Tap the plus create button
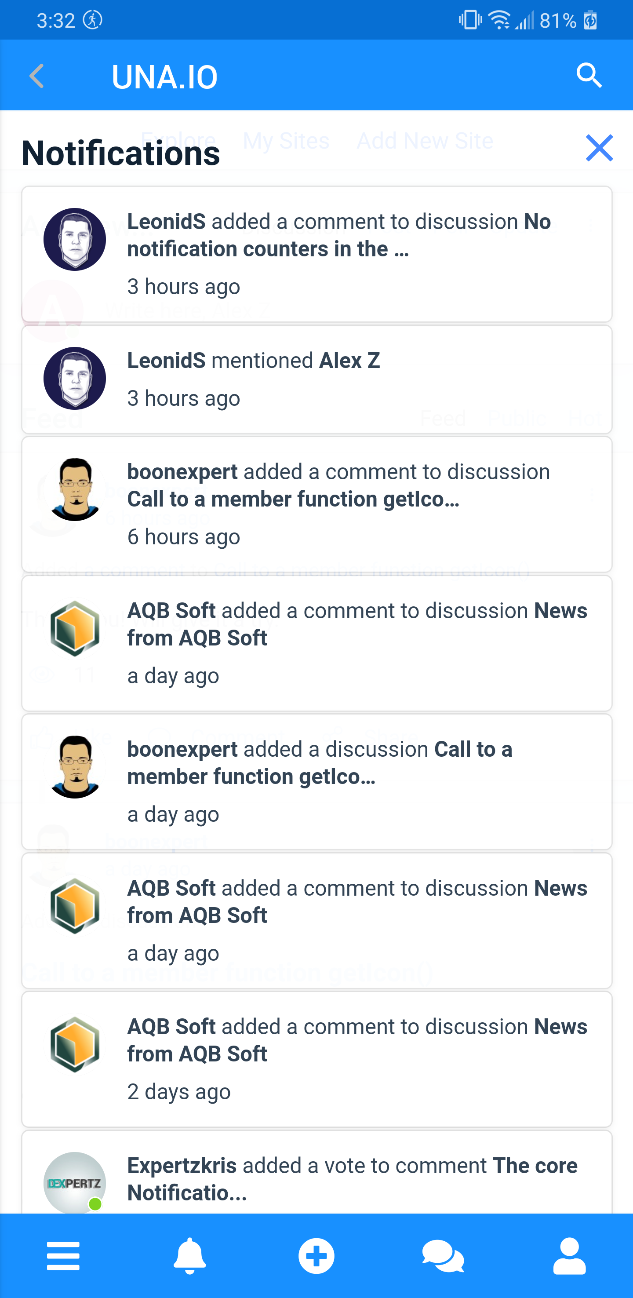This screenshot has height=1298, width=633. [x=316, y=1255]
